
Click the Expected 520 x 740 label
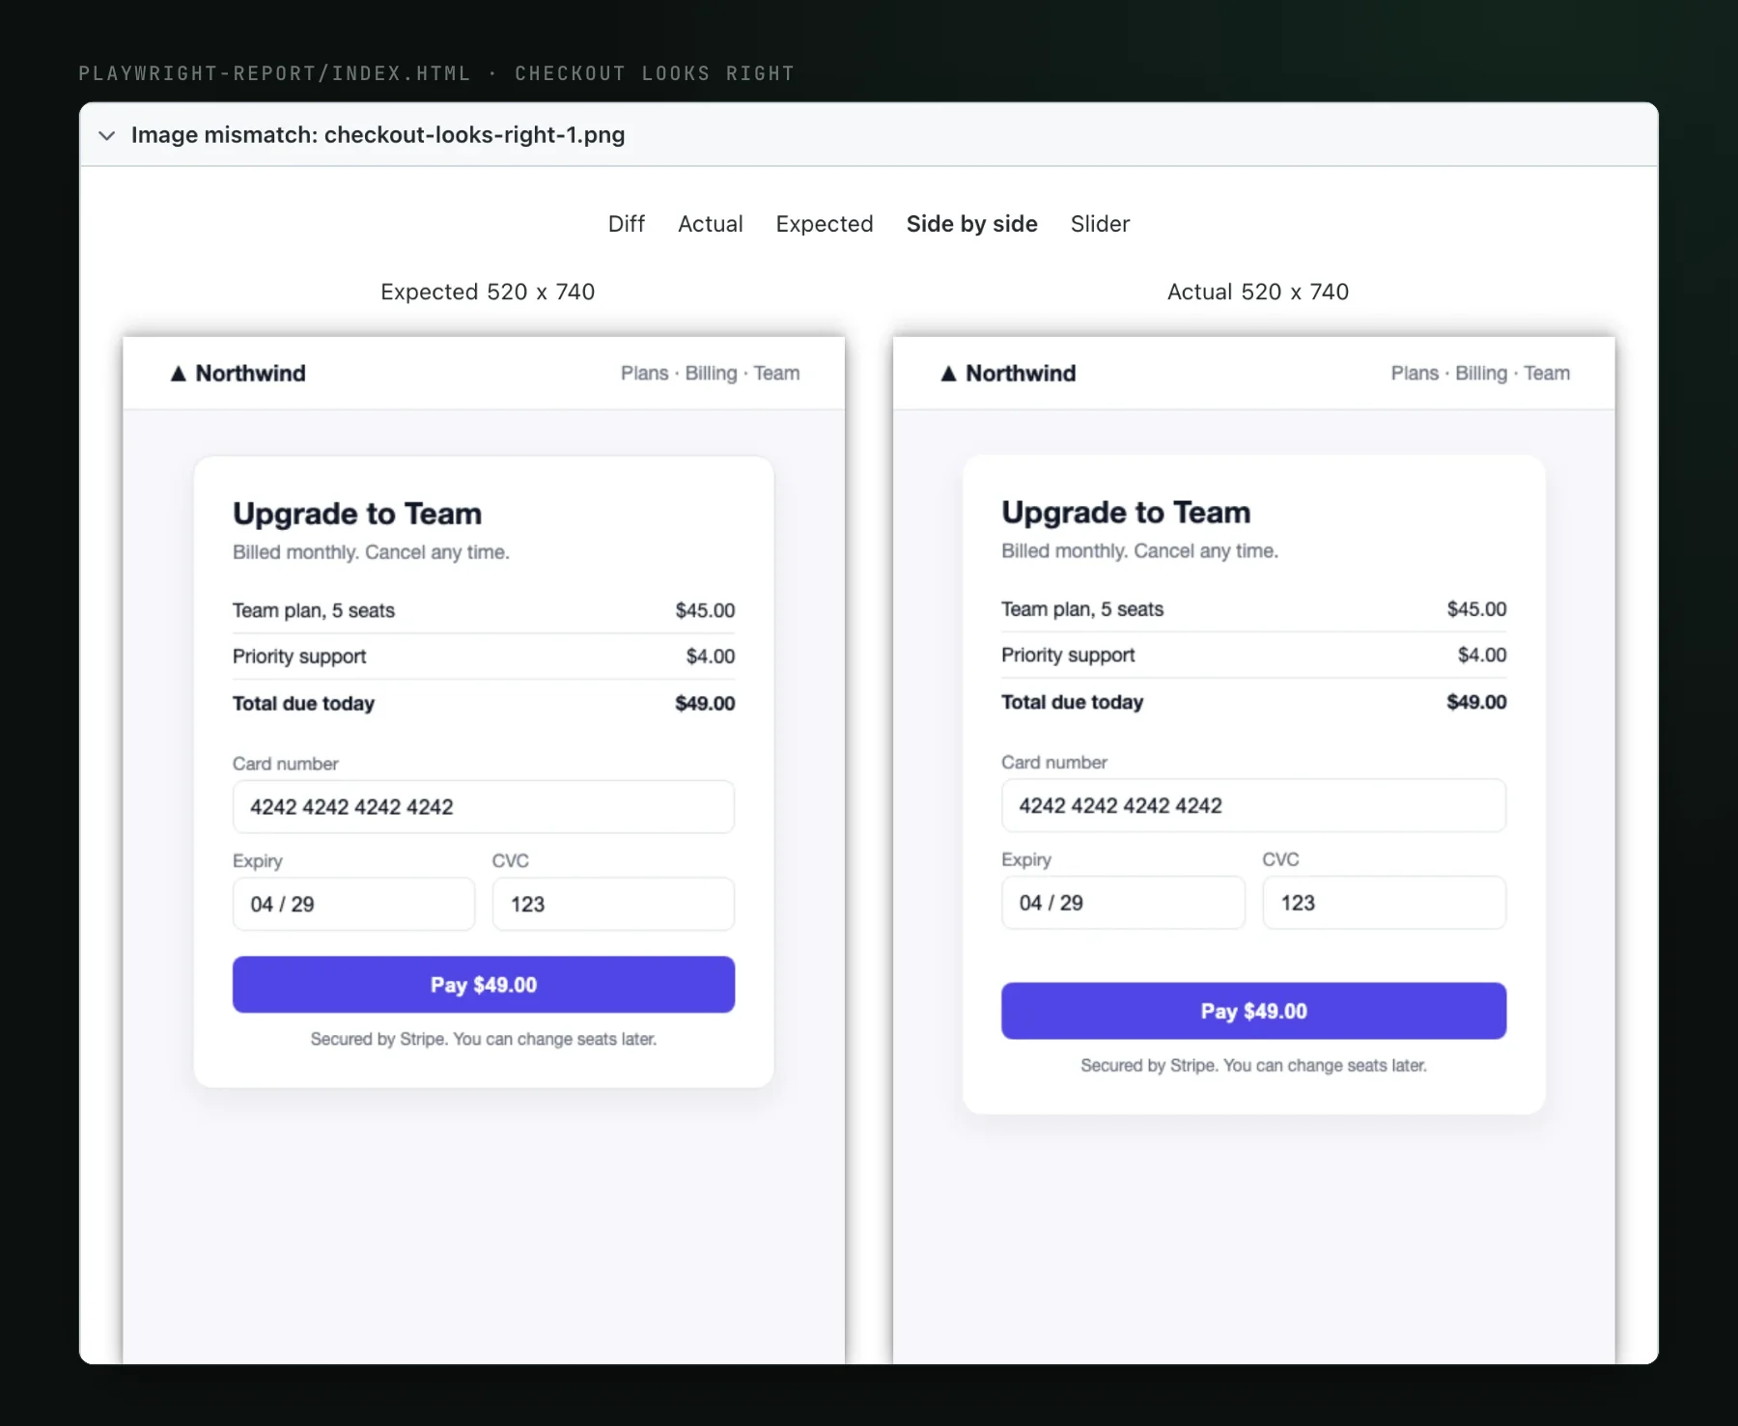coord(488,292)
